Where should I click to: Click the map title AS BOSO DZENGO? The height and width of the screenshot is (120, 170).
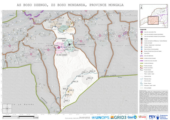pyautogui.click(x=70, y=5)
